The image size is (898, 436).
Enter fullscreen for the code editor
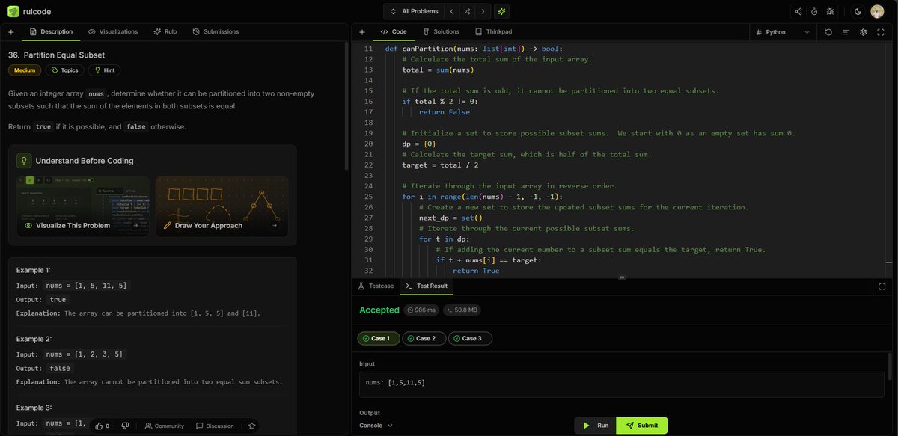881,32
